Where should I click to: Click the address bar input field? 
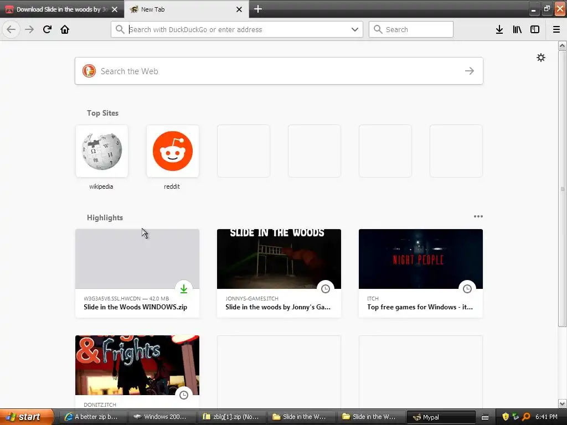(x=237, y=29)
